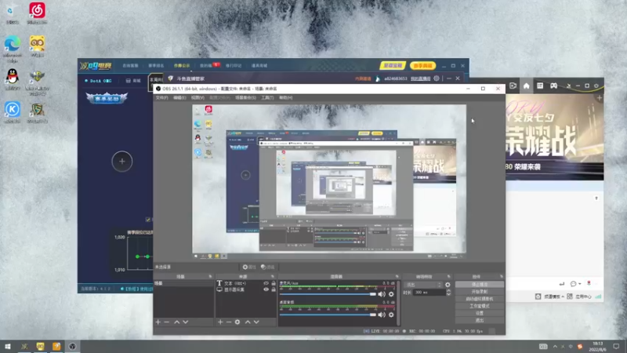Click 启动虚拟摄像机 button in OBS
Image resolution: width=627 pixels, height=353 pixels.
[x=480, y=299]
